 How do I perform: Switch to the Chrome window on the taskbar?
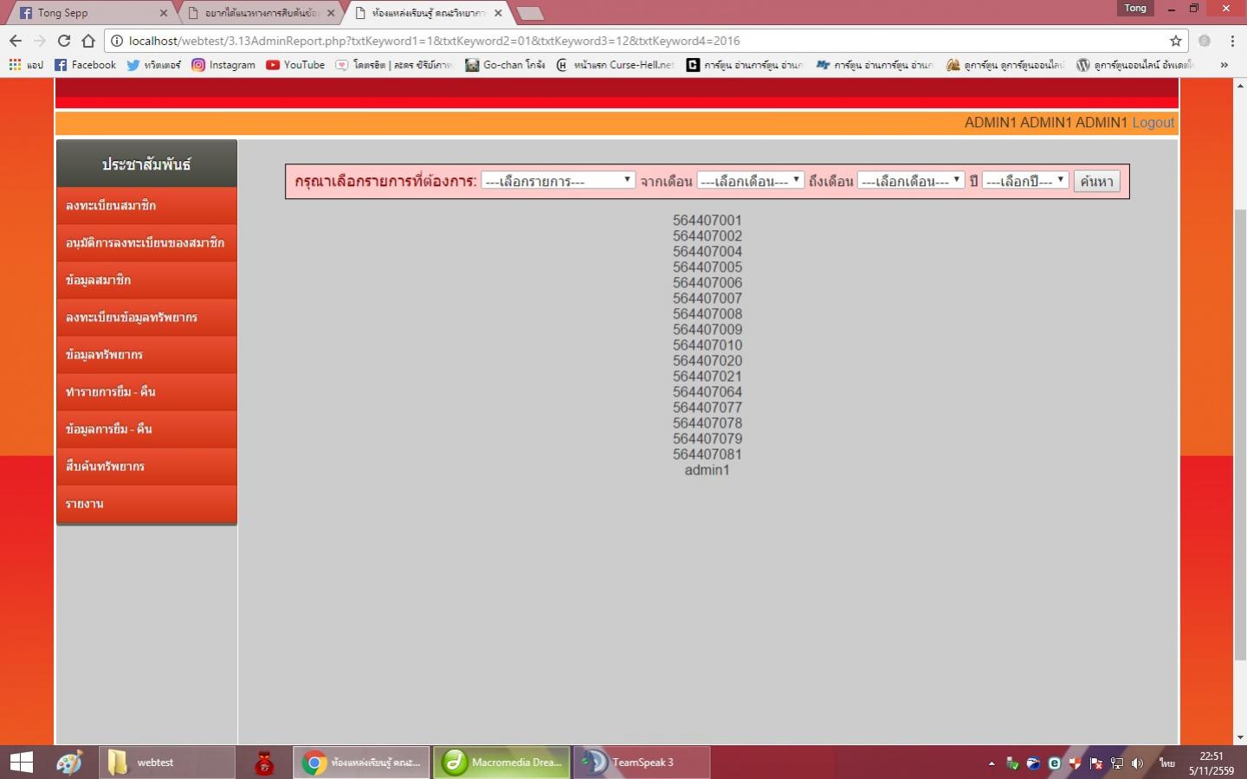coord(361,763)
